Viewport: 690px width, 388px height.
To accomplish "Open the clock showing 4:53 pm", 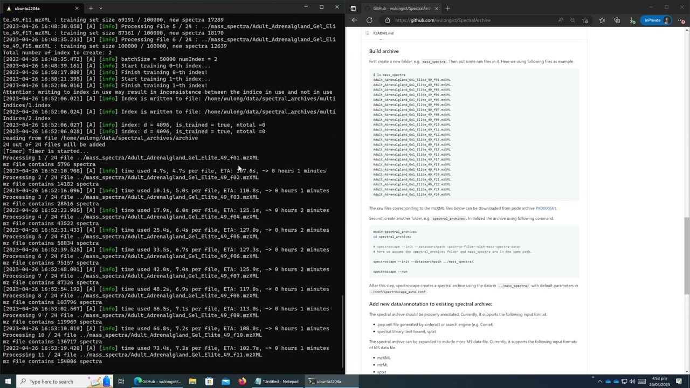I will tap(659, 382).
